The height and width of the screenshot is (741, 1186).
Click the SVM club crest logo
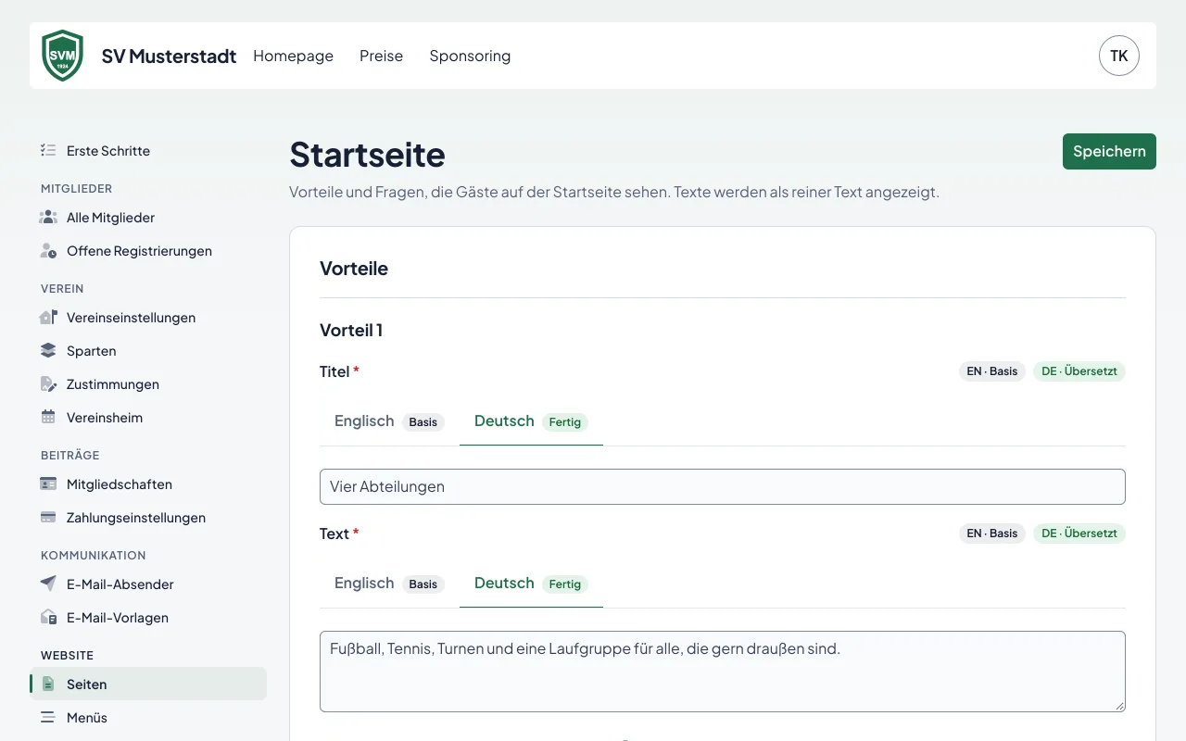pyautogui.click(x=63, y=56)
